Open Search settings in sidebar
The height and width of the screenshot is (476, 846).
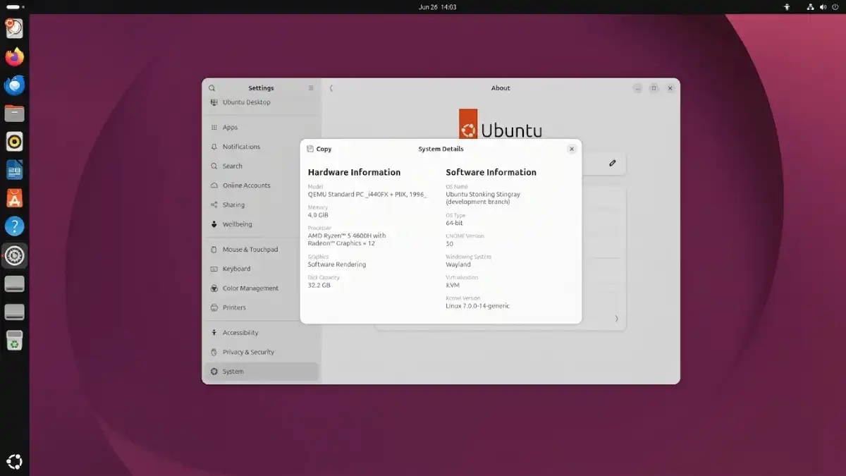pos(261,166)
